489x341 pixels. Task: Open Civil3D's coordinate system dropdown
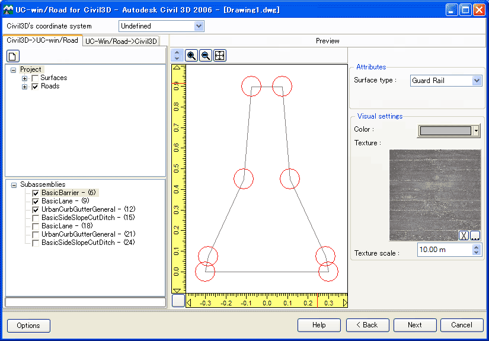pos(199,26)
